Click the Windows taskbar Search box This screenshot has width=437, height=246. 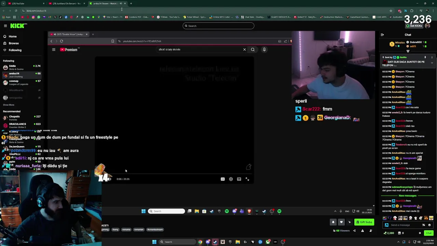click(x=178, y=242)
